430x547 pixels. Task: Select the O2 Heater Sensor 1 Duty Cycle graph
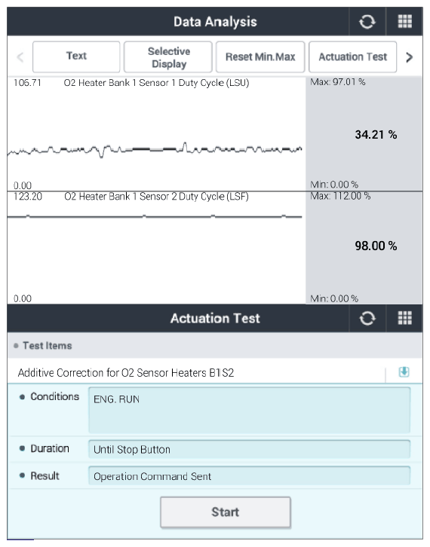pos(156,134)
